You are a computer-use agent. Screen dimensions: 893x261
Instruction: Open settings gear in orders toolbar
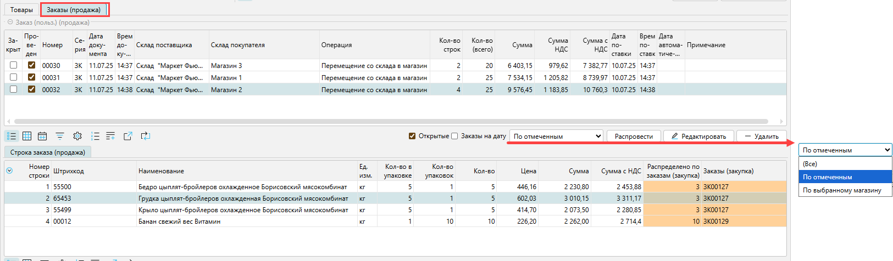point(77,136)
